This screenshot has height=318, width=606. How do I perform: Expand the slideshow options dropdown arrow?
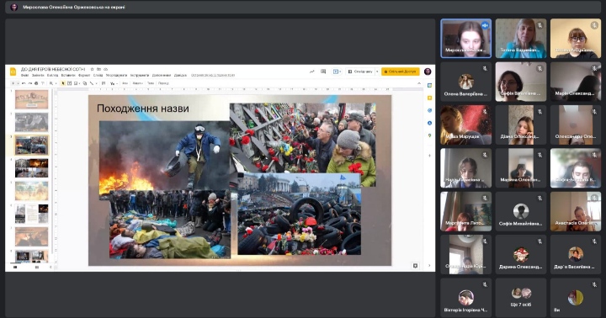pyautogui.click(x=377, y=72)
